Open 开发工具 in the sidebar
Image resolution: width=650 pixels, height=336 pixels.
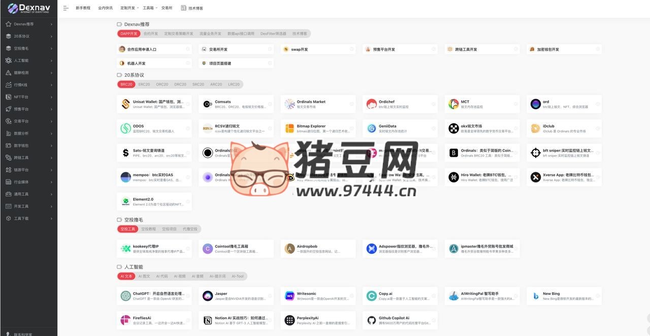(28, 206)
